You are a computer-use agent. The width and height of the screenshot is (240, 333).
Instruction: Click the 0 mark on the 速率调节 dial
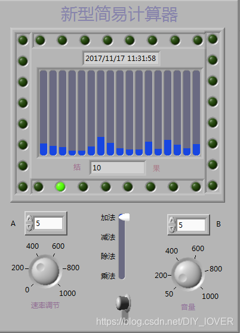(27, 290)
